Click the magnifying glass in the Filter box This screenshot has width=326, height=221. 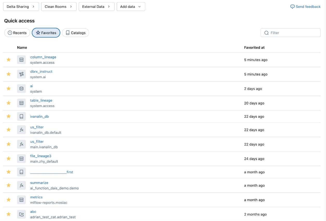click(266, 33)
